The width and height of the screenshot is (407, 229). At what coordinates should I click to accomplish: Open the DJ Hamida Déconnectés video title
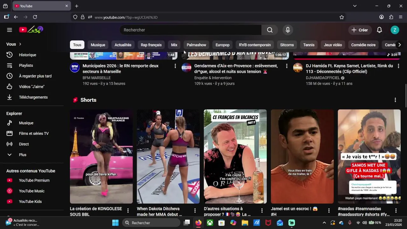coord(349,69)
